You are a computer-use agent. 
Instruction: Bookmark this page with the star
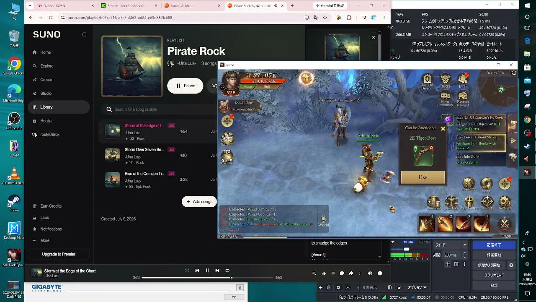(x=325, y=18)
